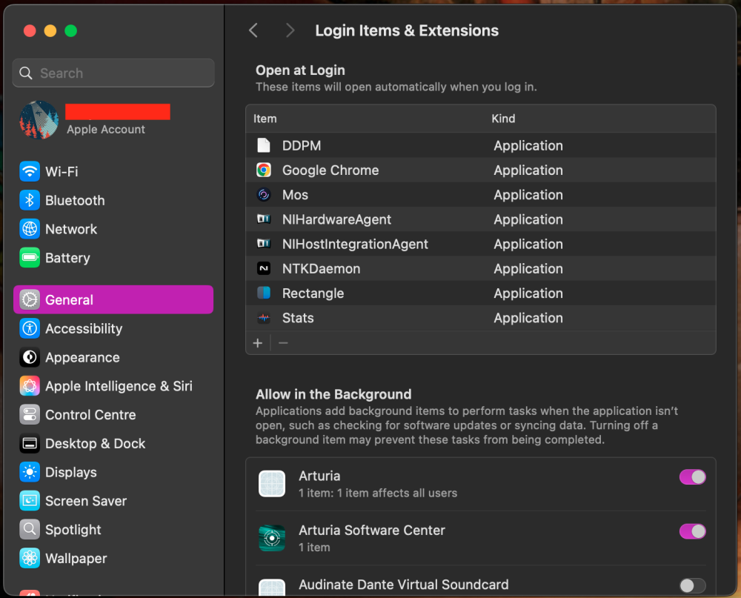Click the NIHardwareAgent icon
This screenshot has height=598, width=741.
tap(264, 219)
